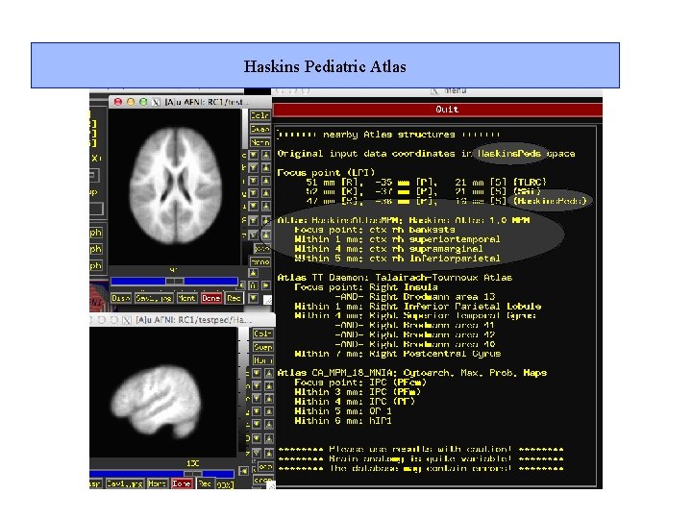Click the 'i' image fraction down arrow in axial viewer
The image size is (692, 519).
[254, 206]
